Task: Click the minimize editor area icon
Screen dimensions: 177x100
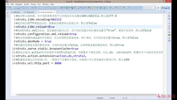Action: pyautogui.click(x=161, y=12)
